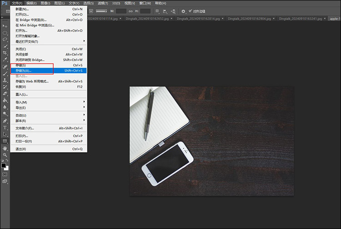
Task: Choose Open (Ctrl+O) menu item
Action: coord(49,15)
